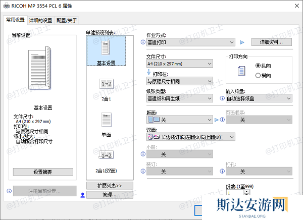This screenshot has width=303, height=220.
Task: Switch to the 常用设置 tab
Action: [15, 20]
